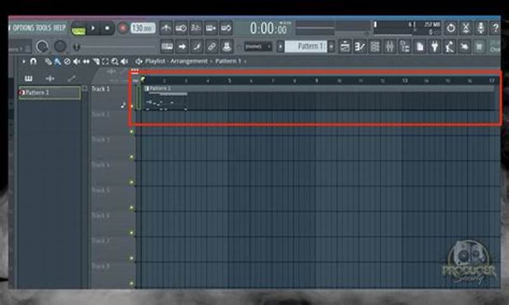Click the 130 tempo display

[143, 28]
